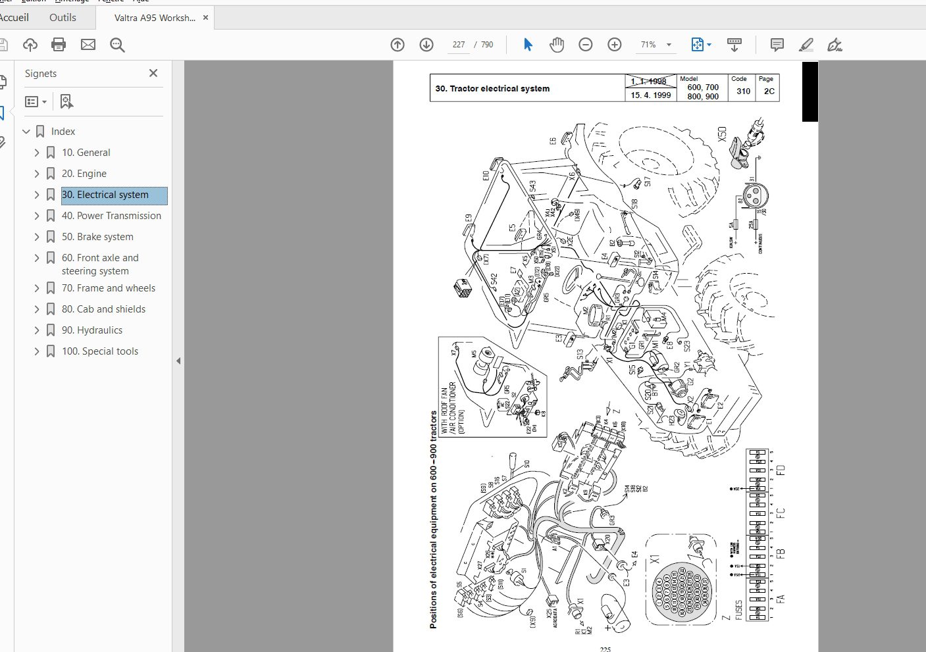
Task: Open the 50. Brake system bookmark
Action: (97, 237)
